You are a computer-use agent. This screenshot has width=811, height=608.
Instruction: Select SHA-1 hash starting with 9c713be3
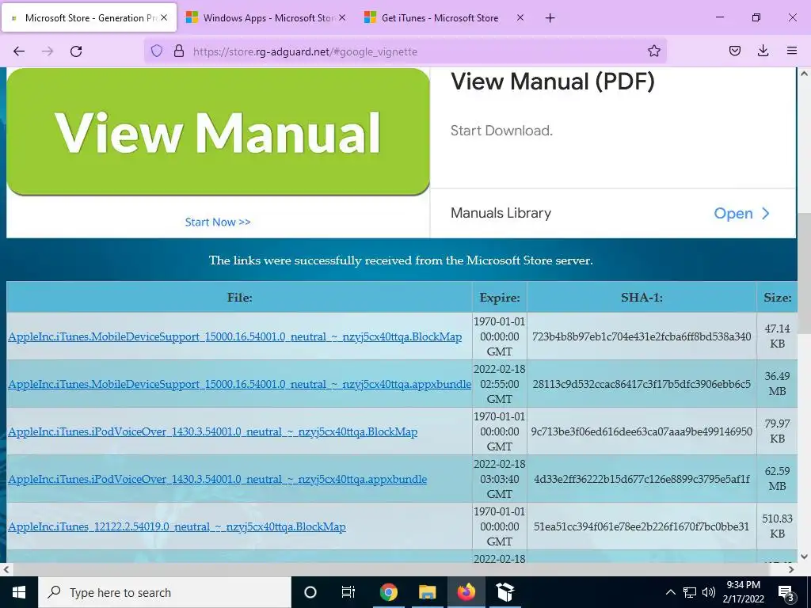click(642, 431)
